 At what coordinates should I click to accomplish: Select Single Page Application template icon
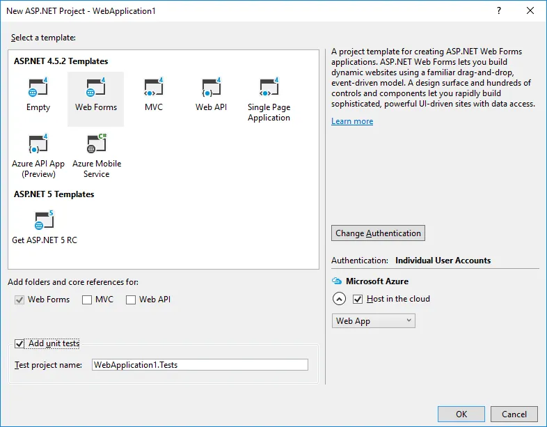pos(269,86)
